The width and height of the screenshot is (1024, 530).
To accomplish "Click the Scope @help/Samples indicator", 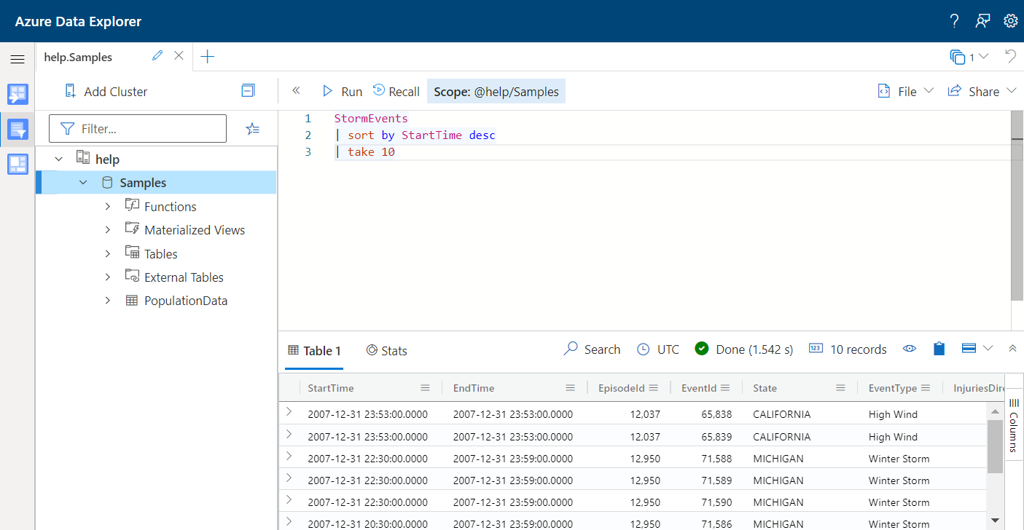I will click(x=496, y=92).
